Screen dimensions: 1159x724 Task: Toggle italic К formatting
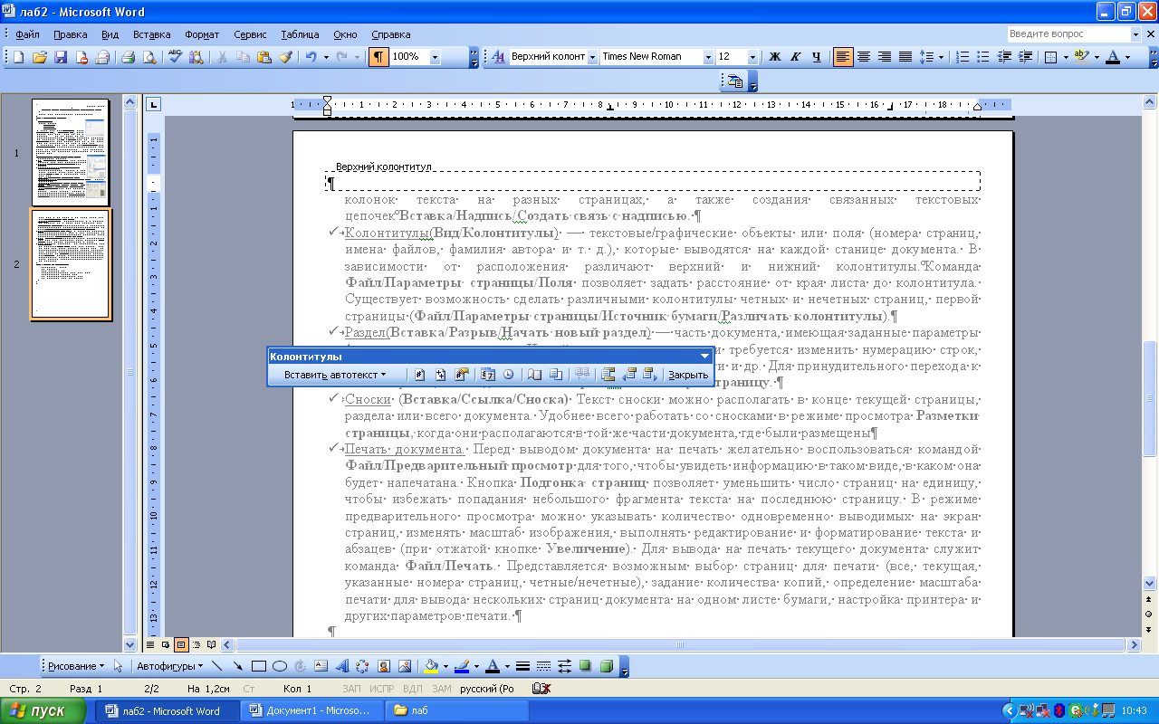point(796,57)
